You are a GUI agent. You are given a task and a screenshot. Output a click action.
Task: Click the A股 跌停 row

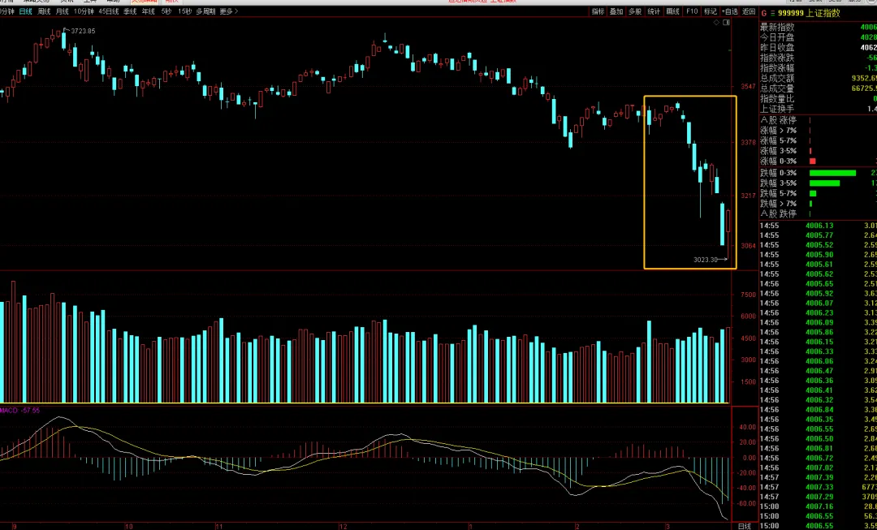(x=818, y=213)
